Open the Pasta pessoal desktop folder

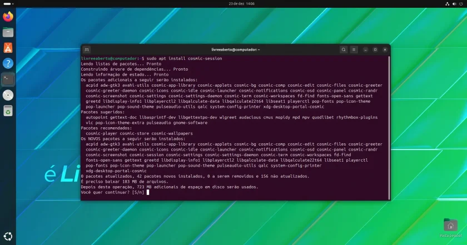pos(450,228)
